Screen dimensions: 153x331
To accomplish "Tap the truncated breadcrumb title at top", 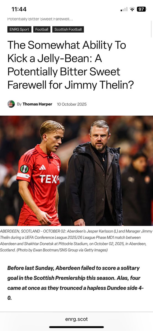I will [40, 19].
